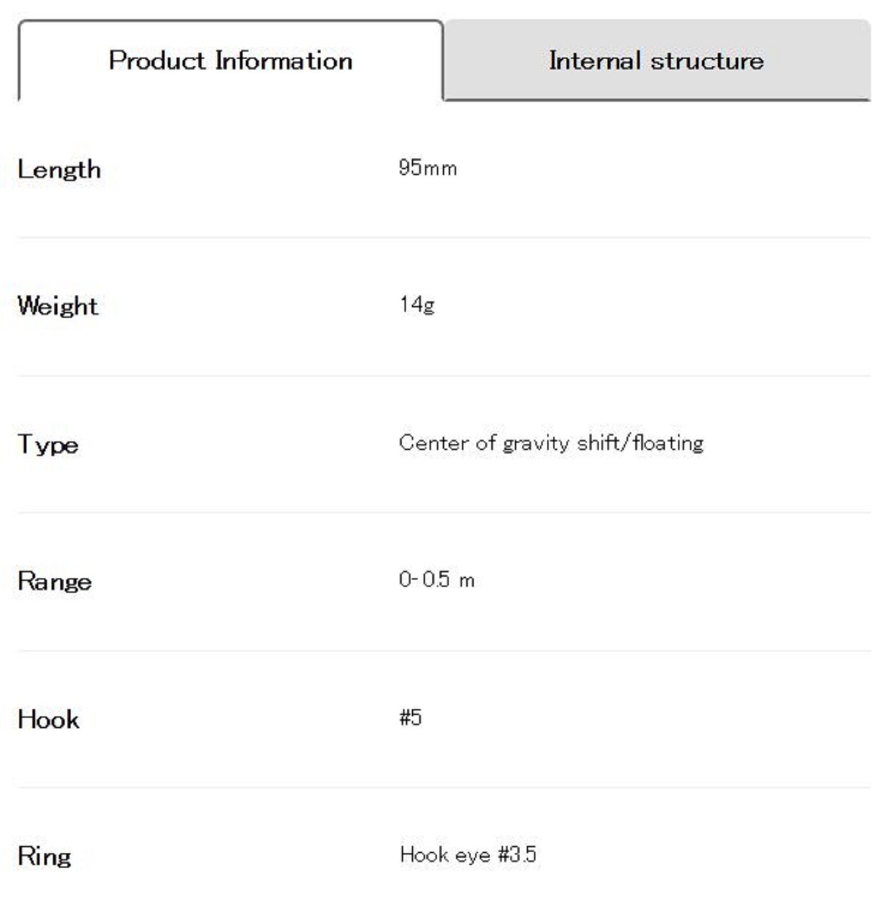Viewport: 887px width, 912px height.
Task: Click the Weight row label
Action: [x=58, y=306]
